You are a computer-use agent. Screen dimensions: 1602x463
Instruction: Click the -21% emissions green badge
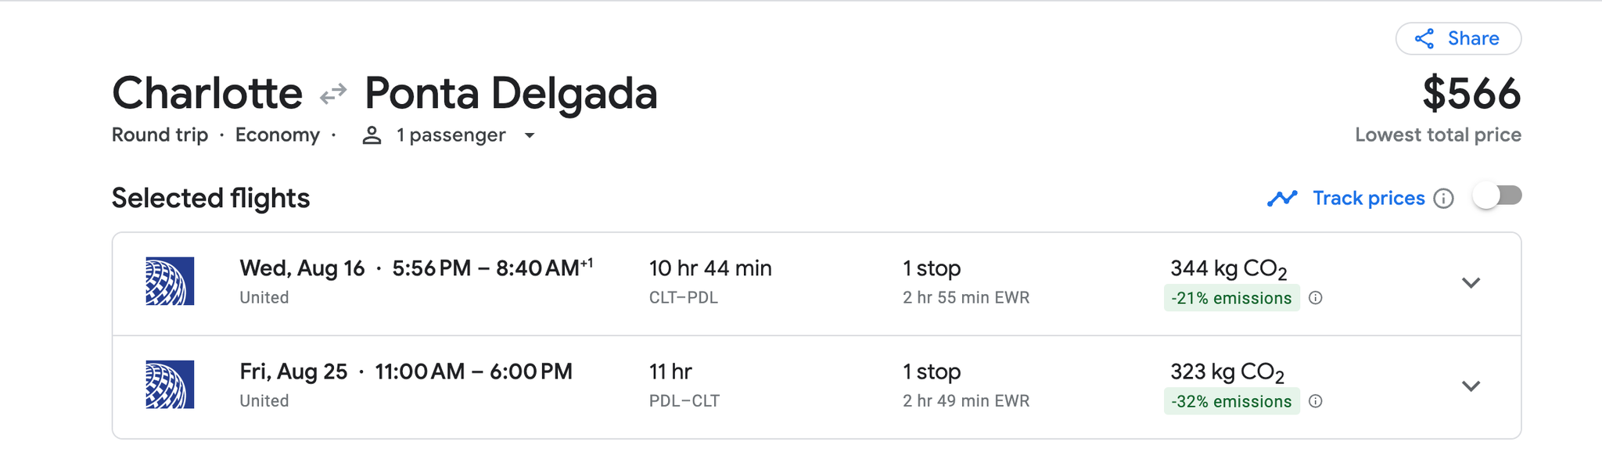(1231, 298)
